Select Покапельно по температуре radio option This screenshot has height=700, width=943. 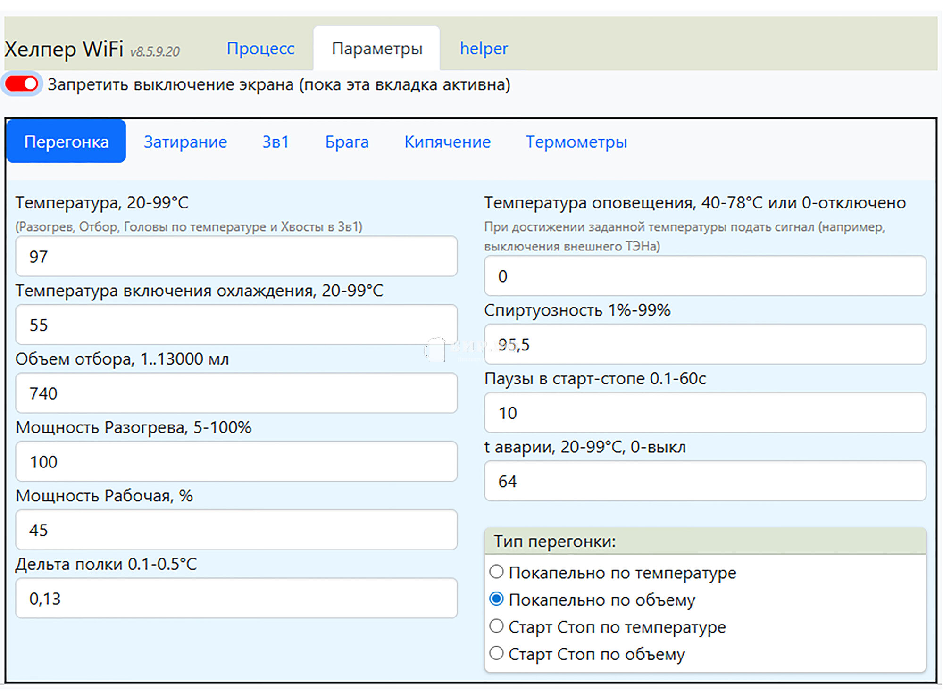(x=496, y=572)
